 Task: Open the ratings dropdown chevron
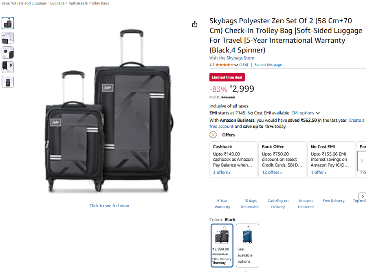coord(236,65)
